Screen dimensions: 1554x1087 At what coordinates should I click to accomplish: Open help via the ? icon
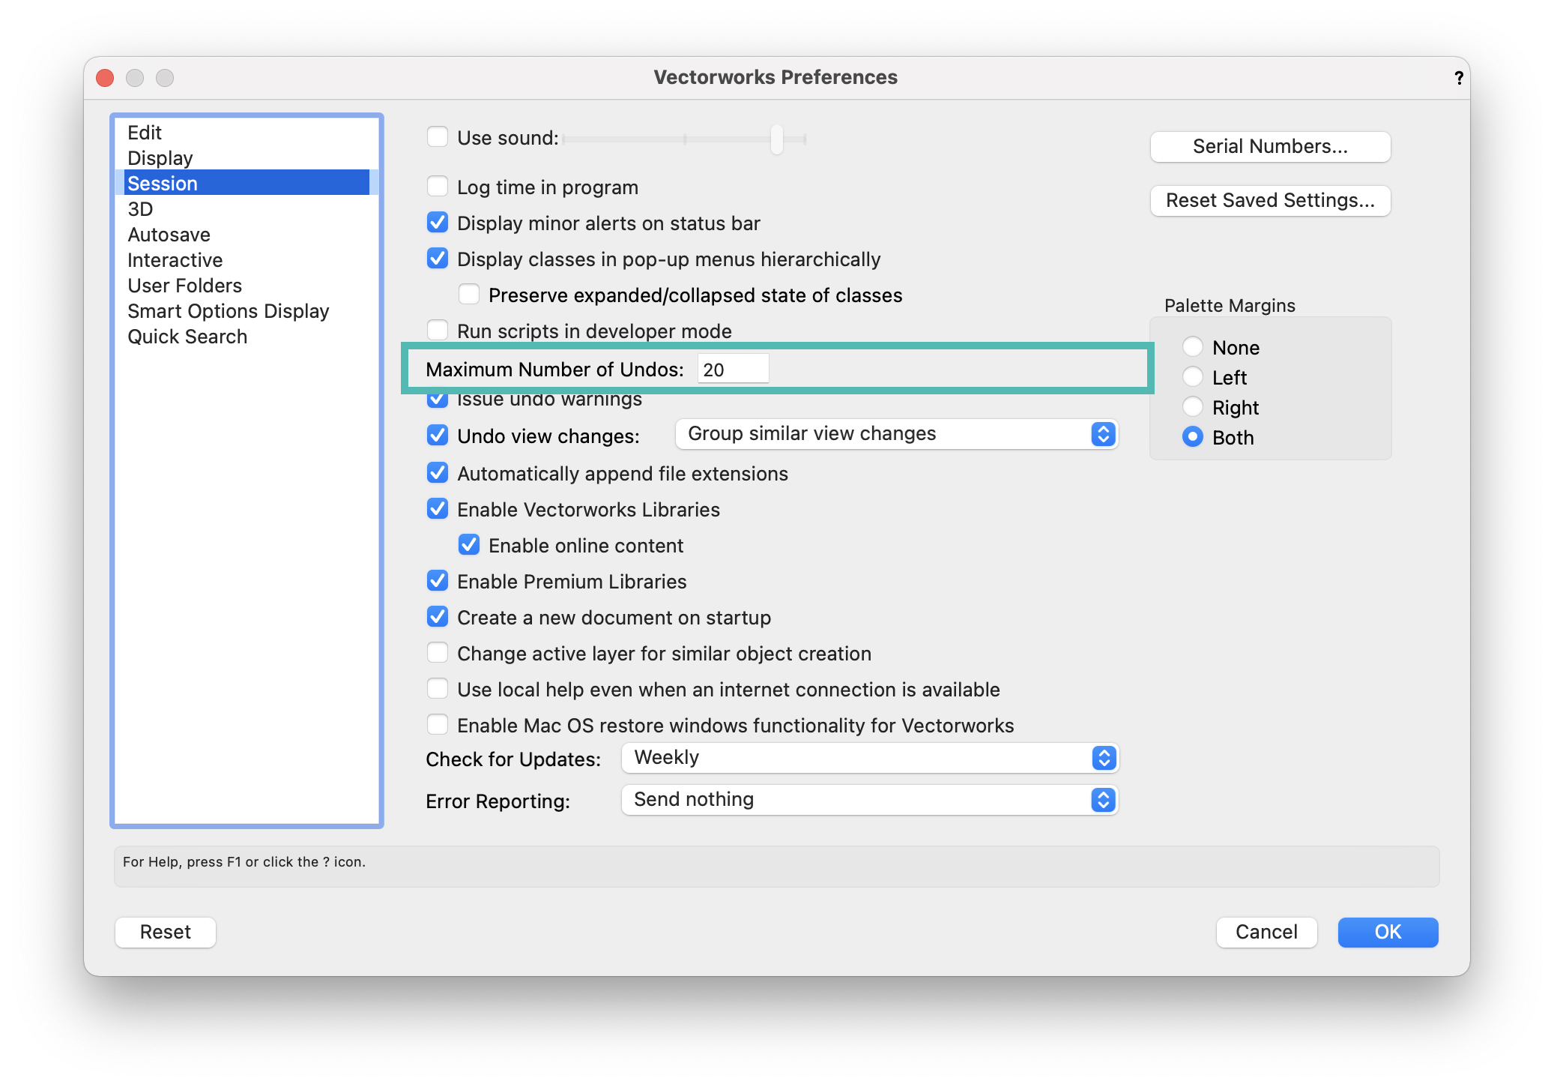point(1458,77)
